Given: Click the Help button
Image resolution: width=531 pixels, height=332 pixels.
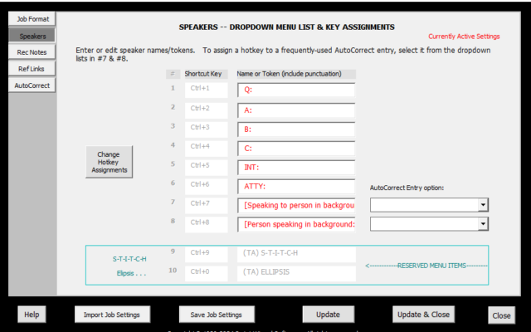Looking at the screenshot, I should click(x=32, y=315).
